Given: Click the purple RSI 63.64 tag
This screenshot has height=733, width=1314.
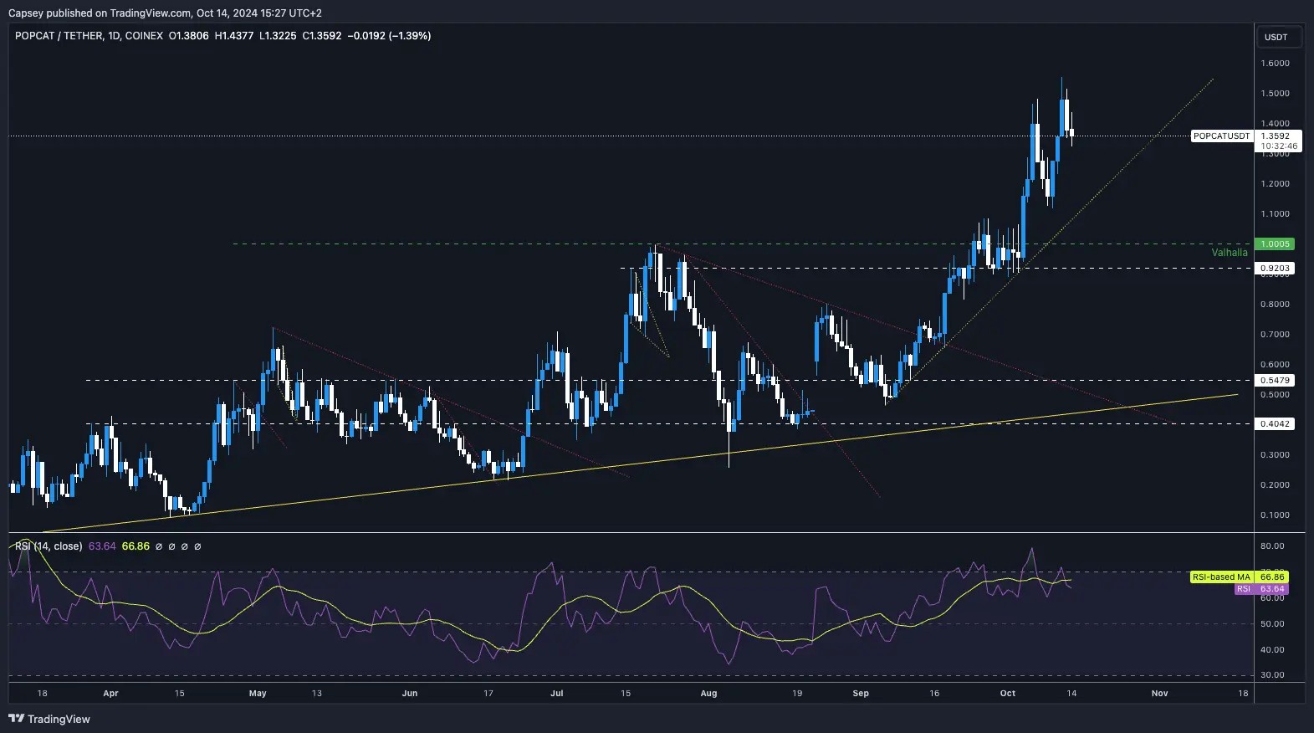Looking at the screenshot, I should [1261, 589].
